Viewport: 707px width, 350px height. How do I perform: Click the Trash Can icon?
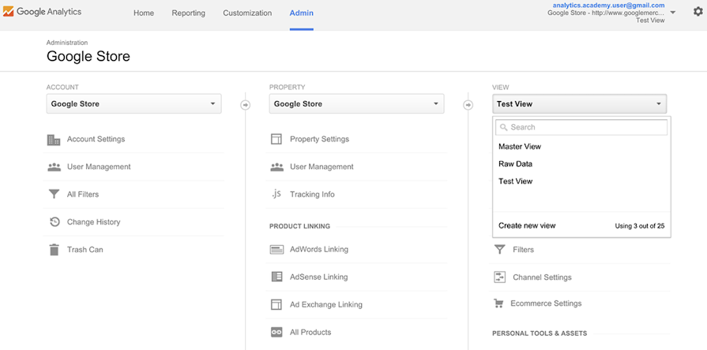click(x=54, y=250)
